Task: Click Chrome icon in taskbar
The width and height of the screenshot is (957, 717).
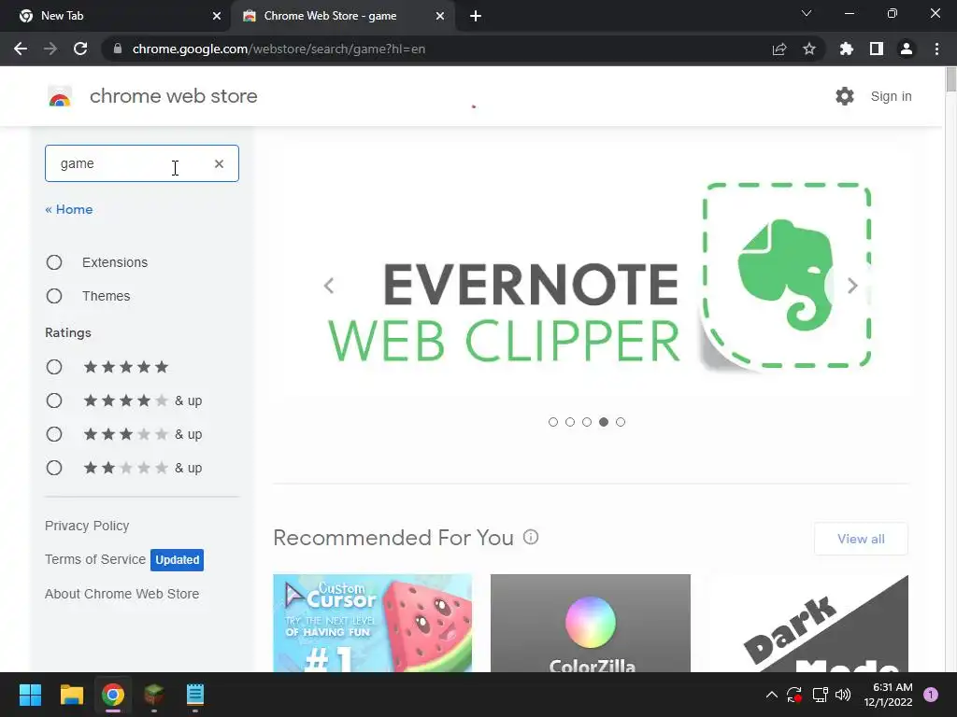Action: [113, 695]
